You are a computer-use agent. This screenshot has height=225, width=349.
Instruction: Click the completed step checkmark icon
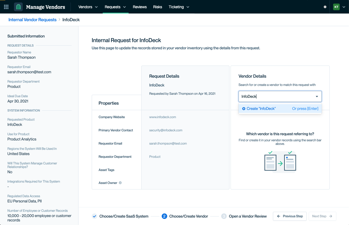tap(94, 216)
